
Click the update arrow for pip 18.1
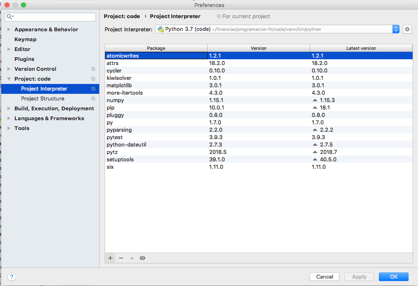[315, 107]
